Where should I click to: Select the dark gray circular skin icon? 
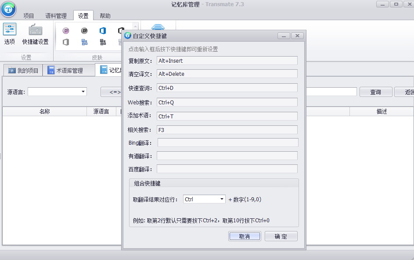click(x=84, y=31)
